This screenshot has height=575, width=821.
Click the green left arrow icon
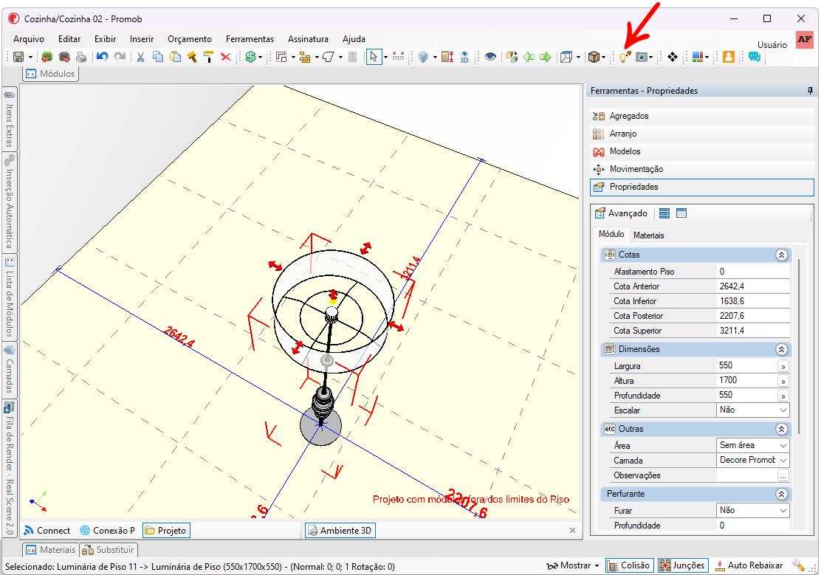pyautogui.click(x=529, y=57)
